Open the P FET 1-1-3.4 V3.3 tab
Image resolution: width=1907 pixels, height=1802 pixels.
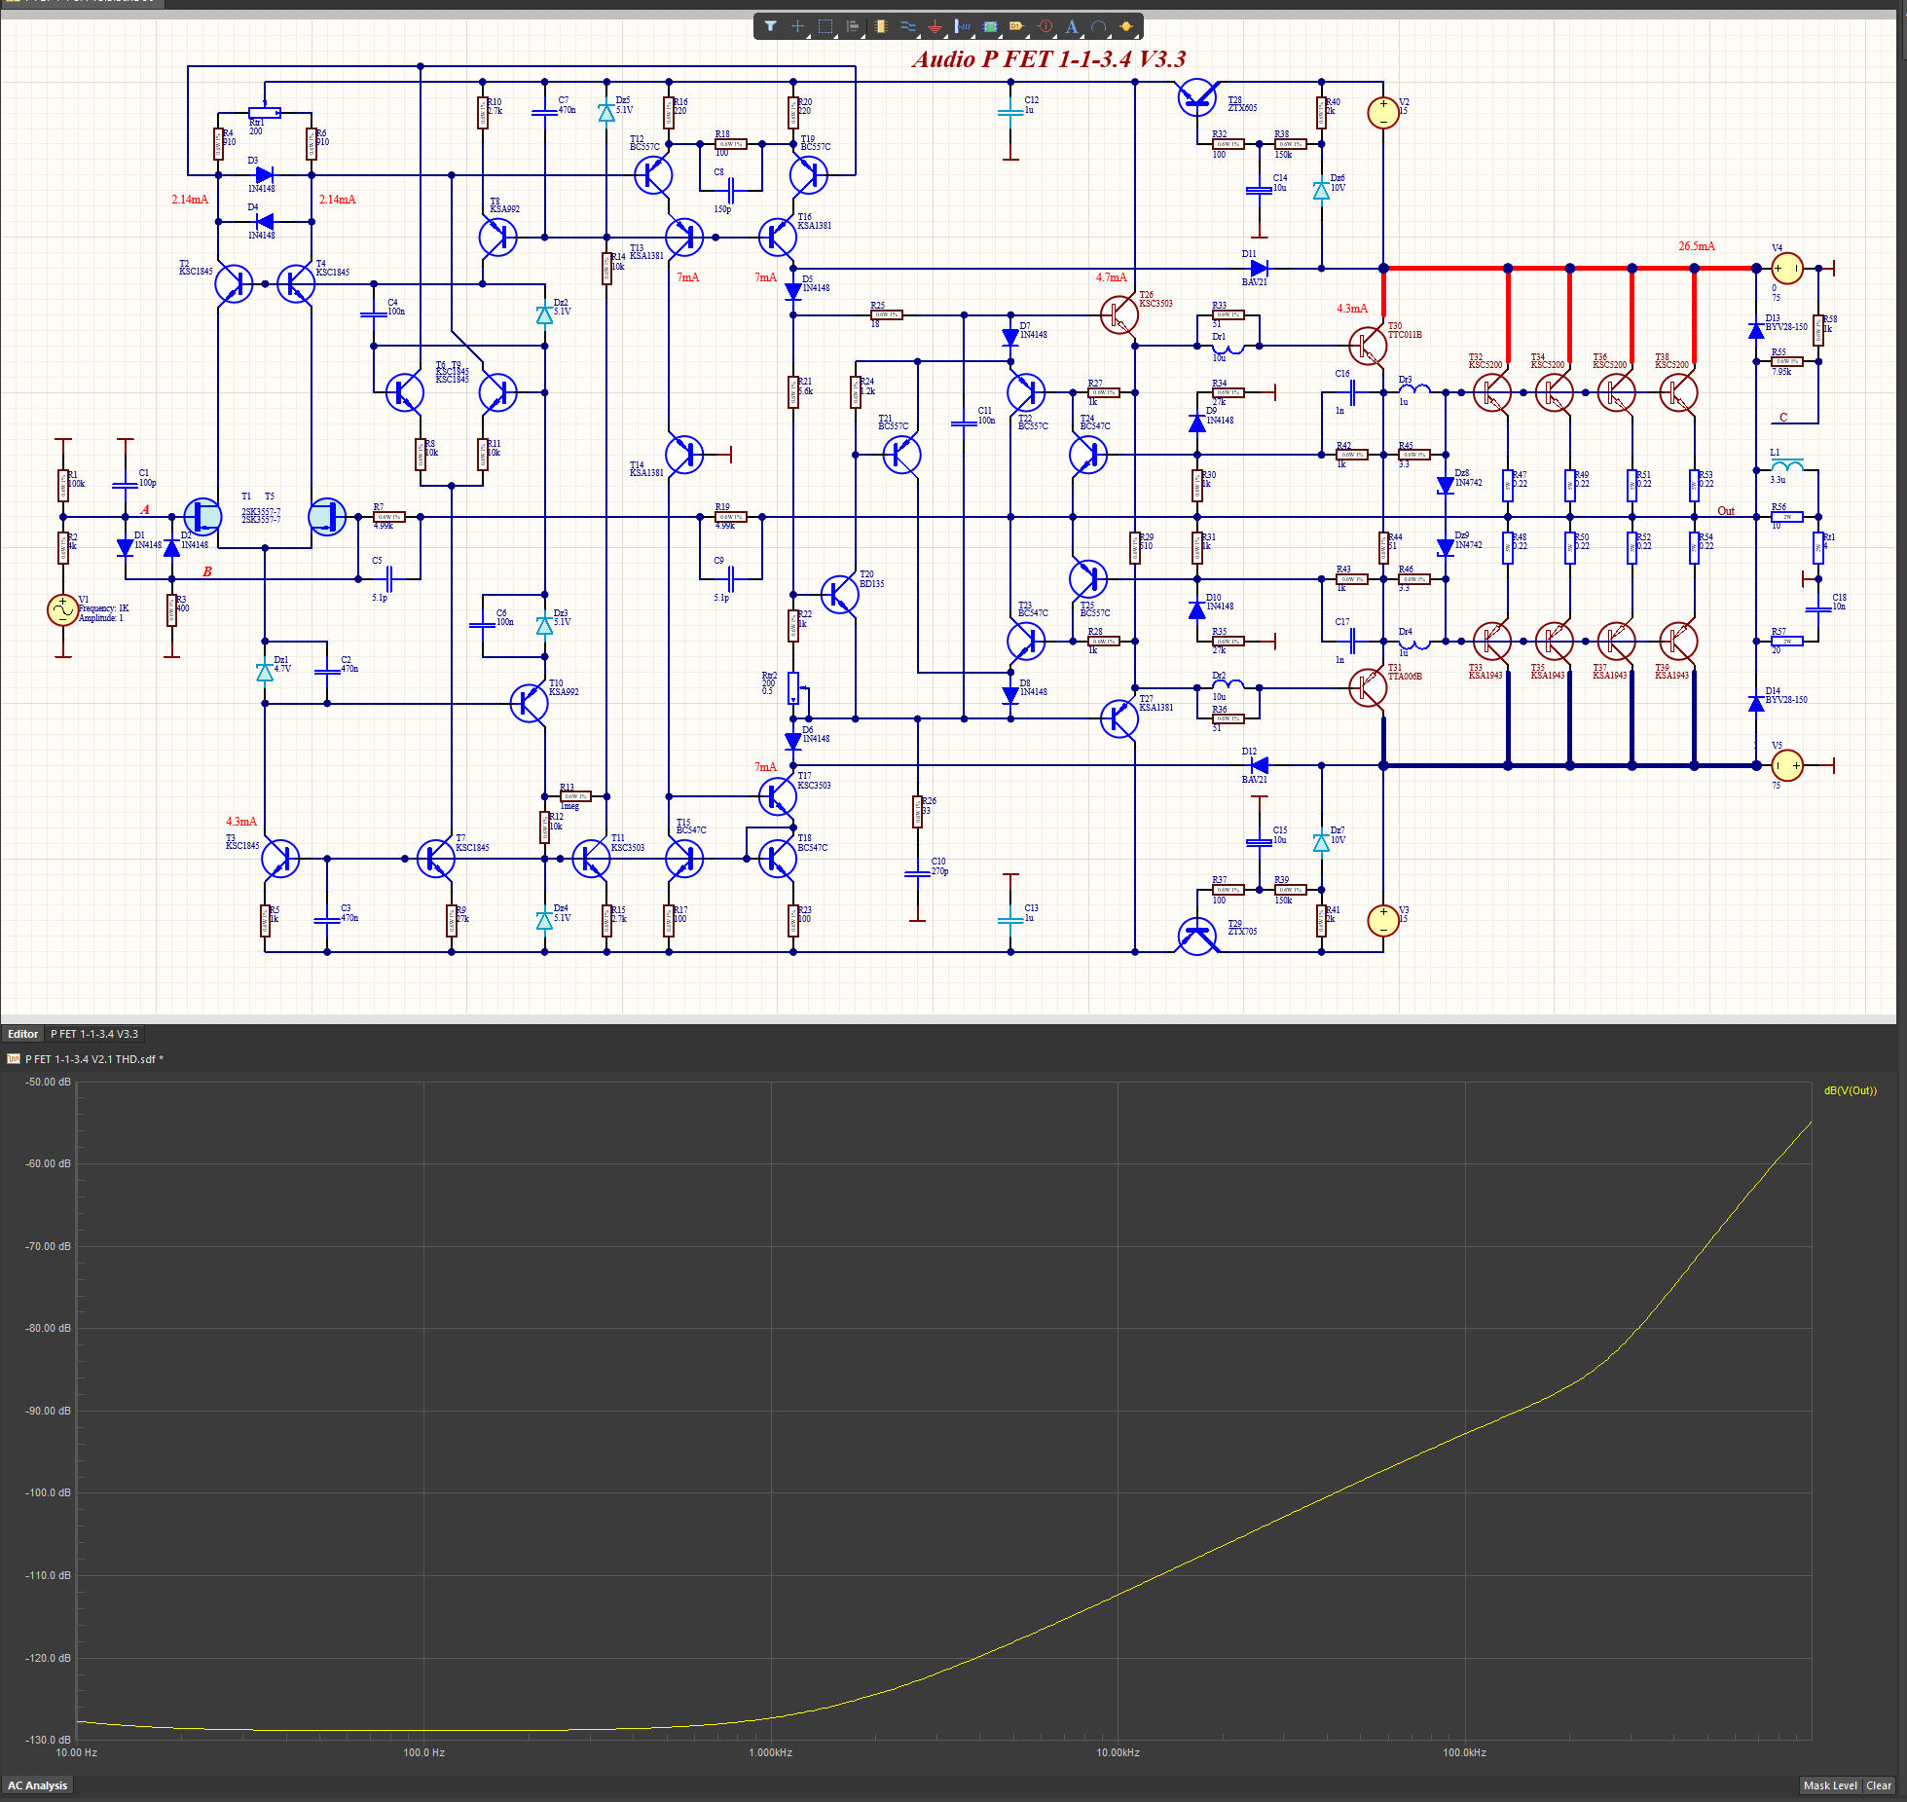pyautogui.click(x=94, y=1034)
